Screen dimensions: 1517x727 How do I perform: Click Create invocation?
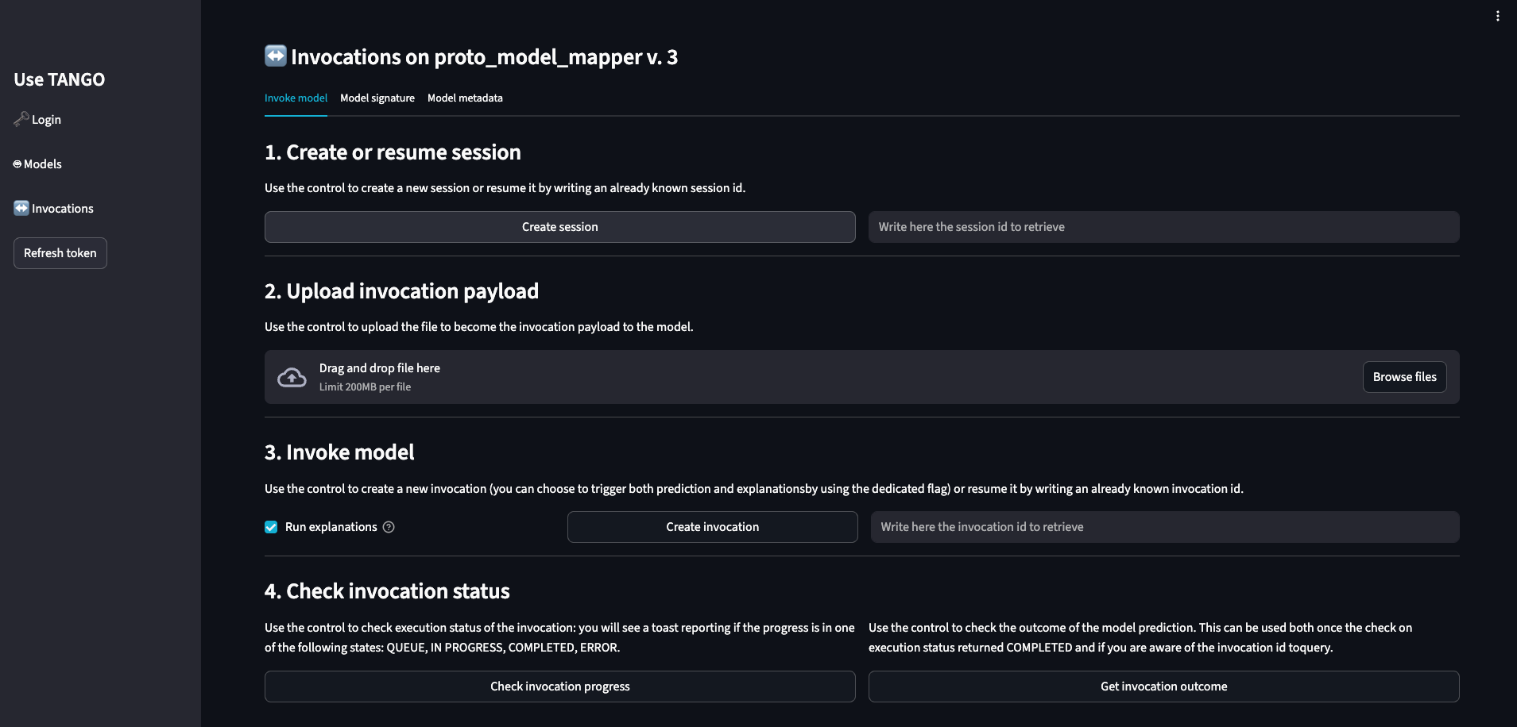pyautogui.click(x=711, y=526)
